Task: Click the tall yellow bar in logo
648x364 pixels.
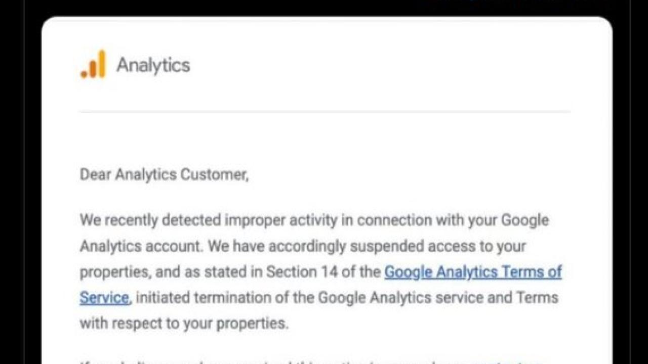Action: pyautogui.click(x=102, y=64)
